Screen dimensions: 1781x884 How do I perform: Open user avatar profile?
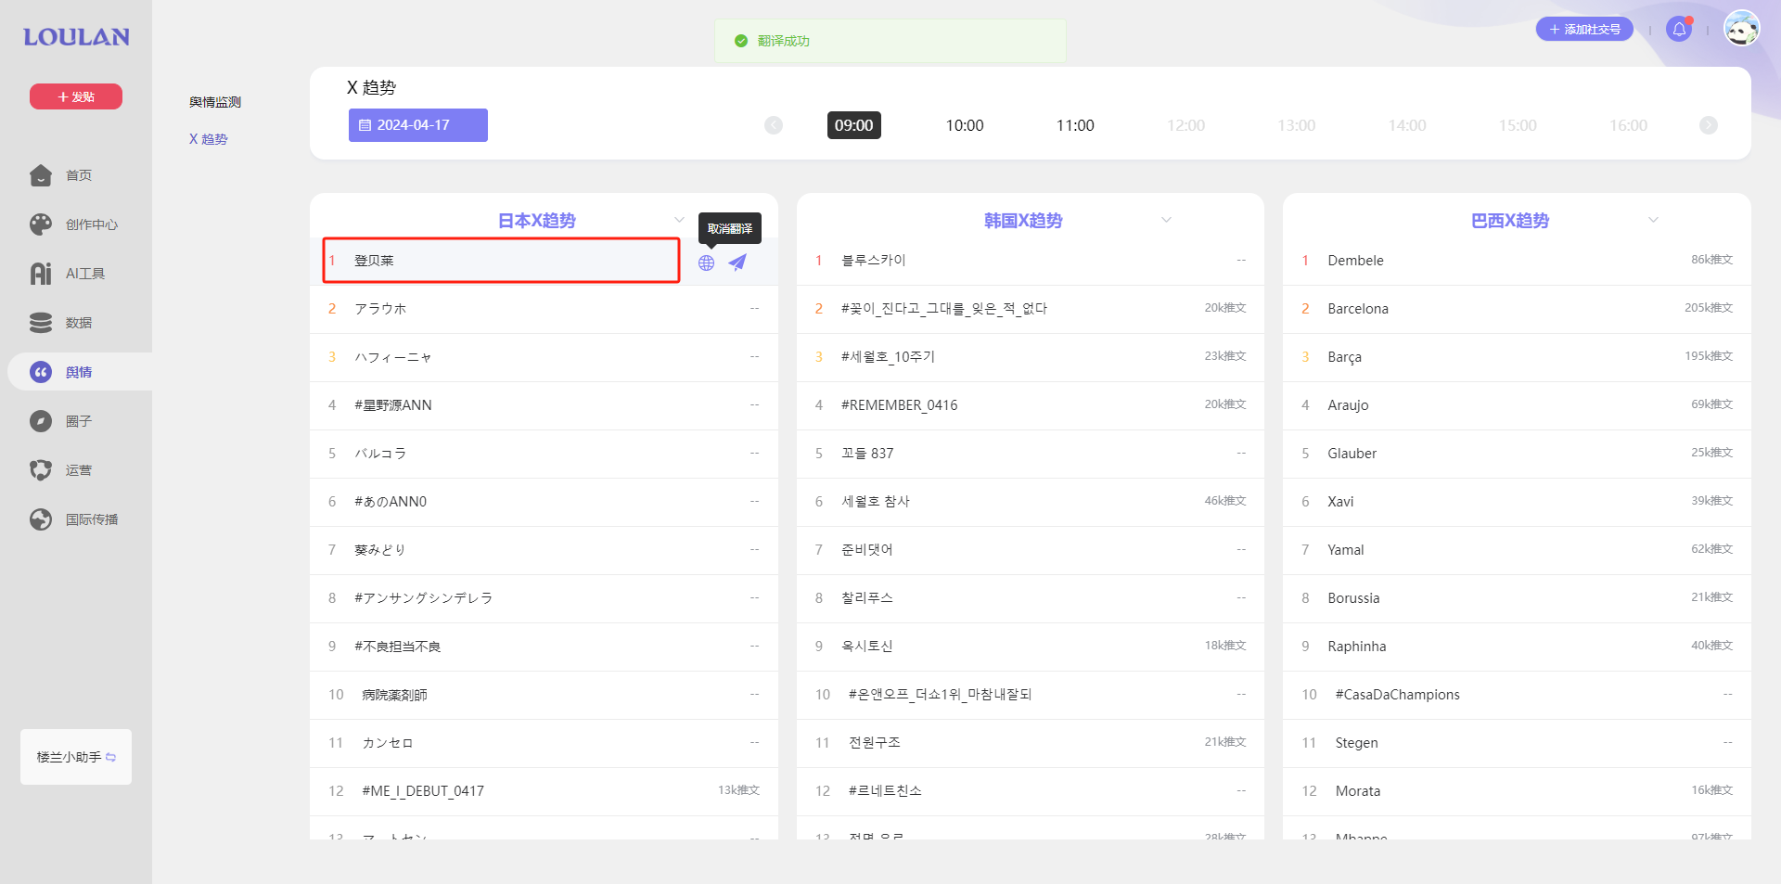[1742, 29]
